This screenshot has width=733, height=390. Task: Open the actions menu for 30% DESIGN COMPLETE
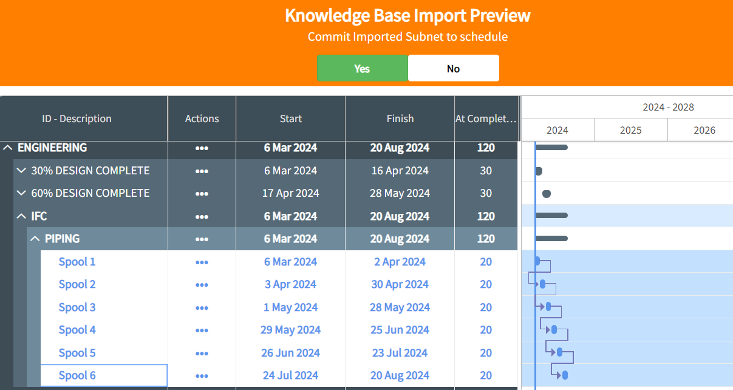(202, 171)
